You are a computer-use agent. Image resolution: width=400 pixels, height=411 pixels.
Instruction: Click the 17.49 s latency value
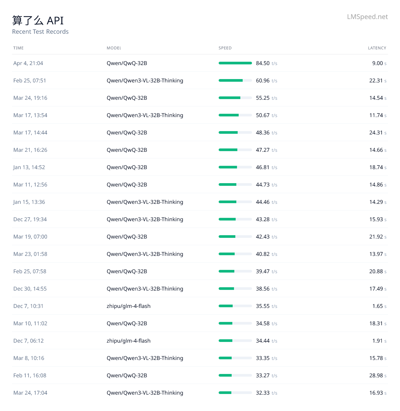click(x=378, y=289)
